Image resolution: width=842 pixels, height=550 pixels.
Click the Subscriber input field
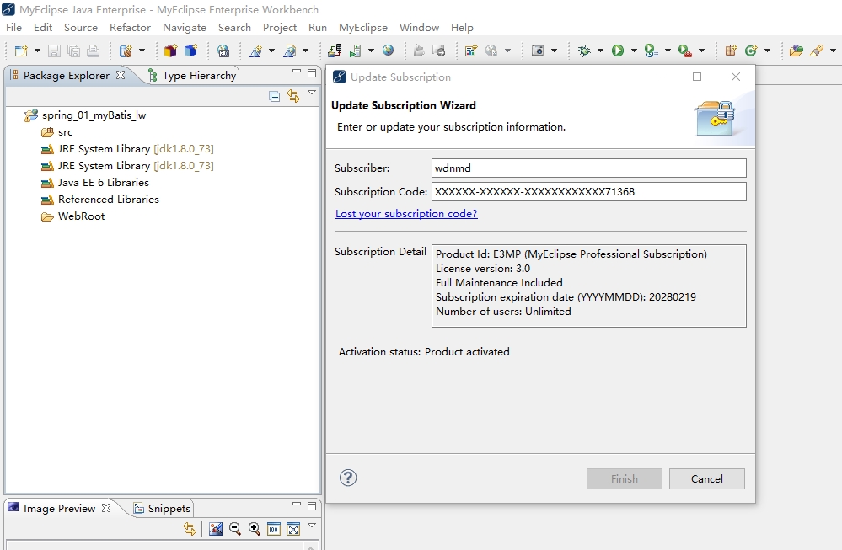[x=589, y=168]
